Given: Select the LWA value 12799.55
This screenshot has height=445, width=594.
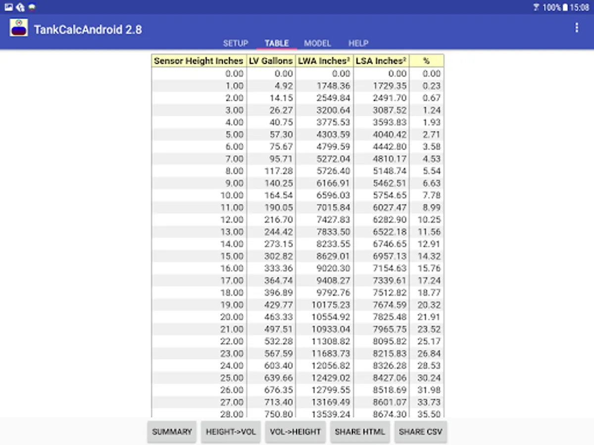Looking at the screenshot, I should click(x=332, y=390).
